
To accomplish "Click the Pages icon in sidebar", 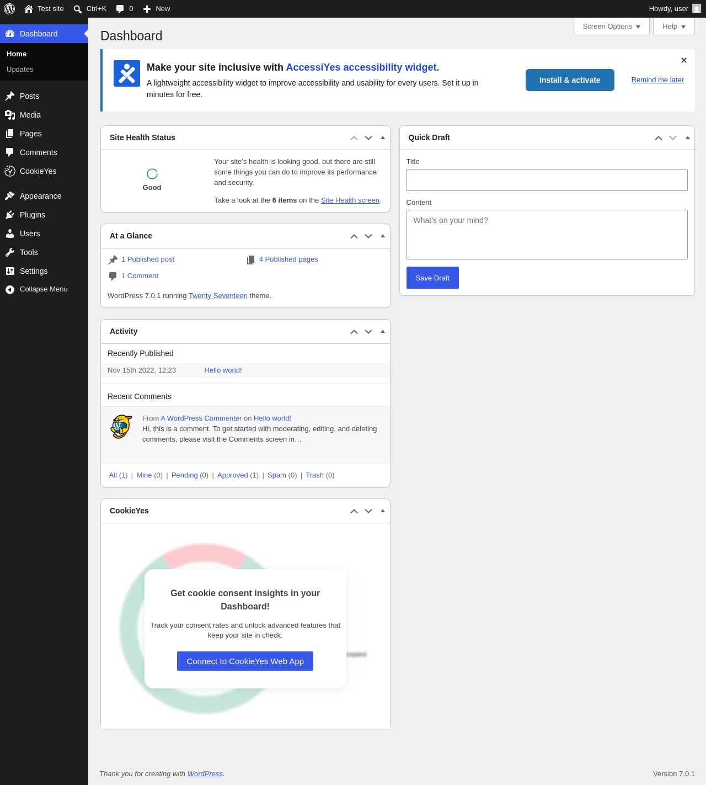I will click(x=10, y=134).
